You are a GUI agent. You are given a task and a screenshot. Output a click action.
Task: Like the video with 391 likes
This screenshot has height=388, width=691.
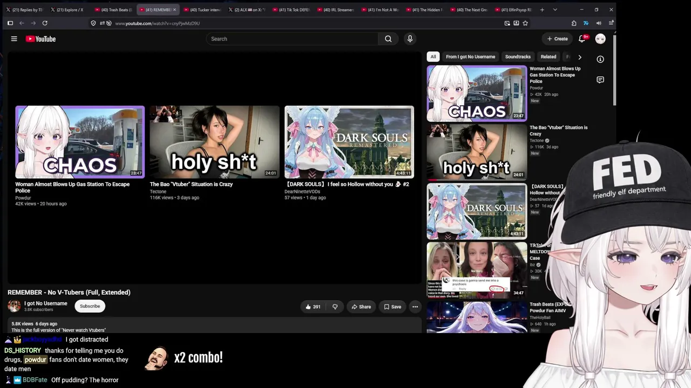point(313,307)
